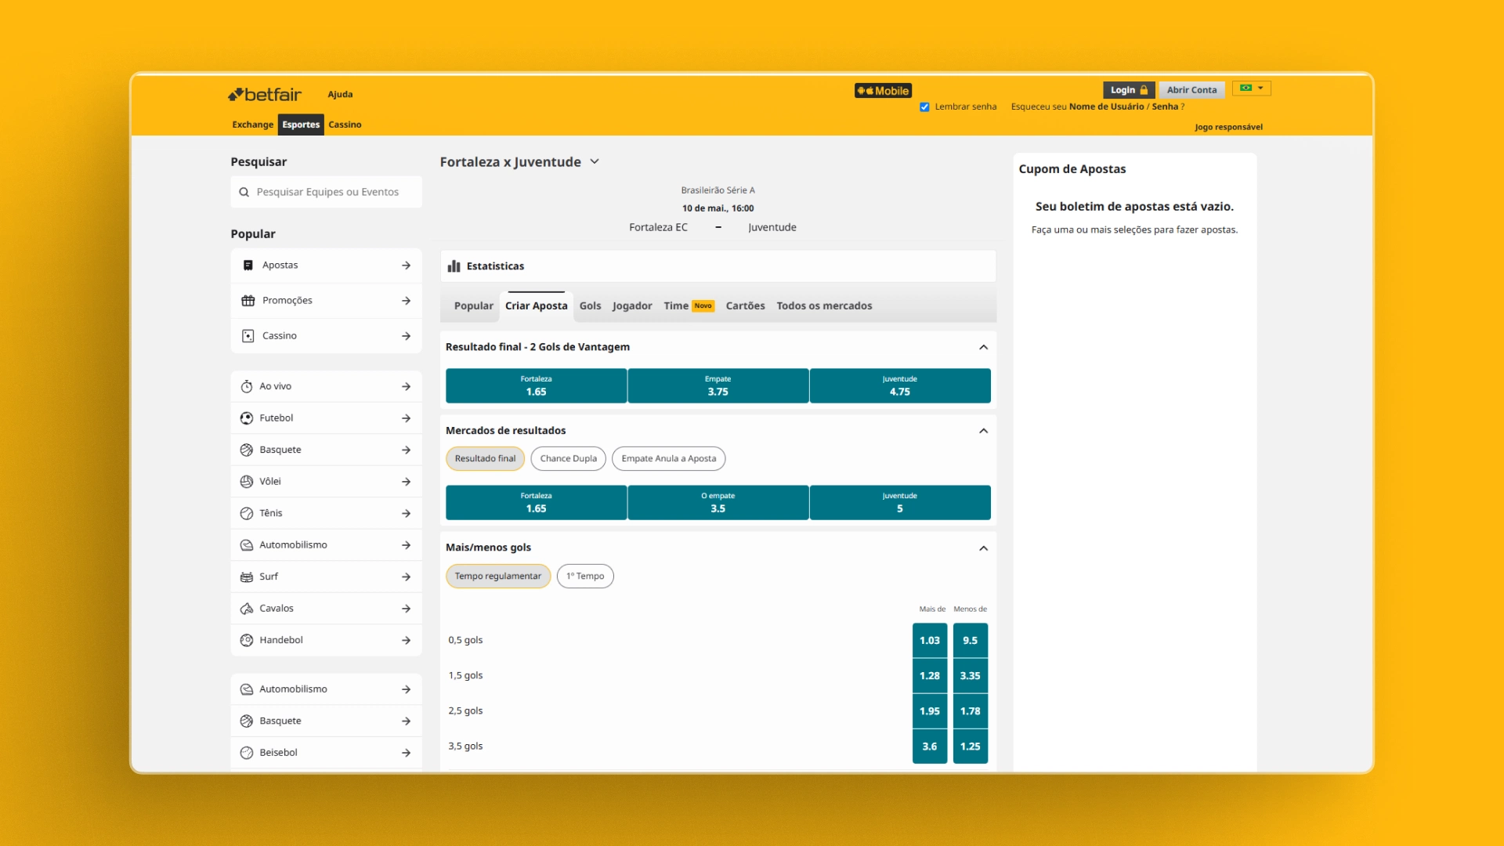Click the Cassino dice icon in Popular
The image size is (1504, 846).
[248, 336]
